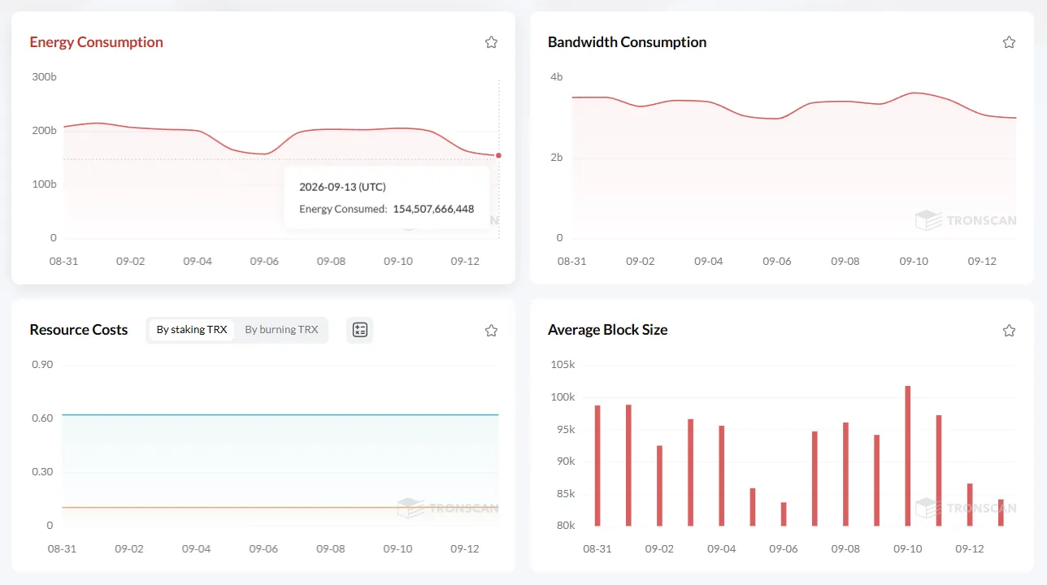Star the Resource Costs chart

(491, 331)
